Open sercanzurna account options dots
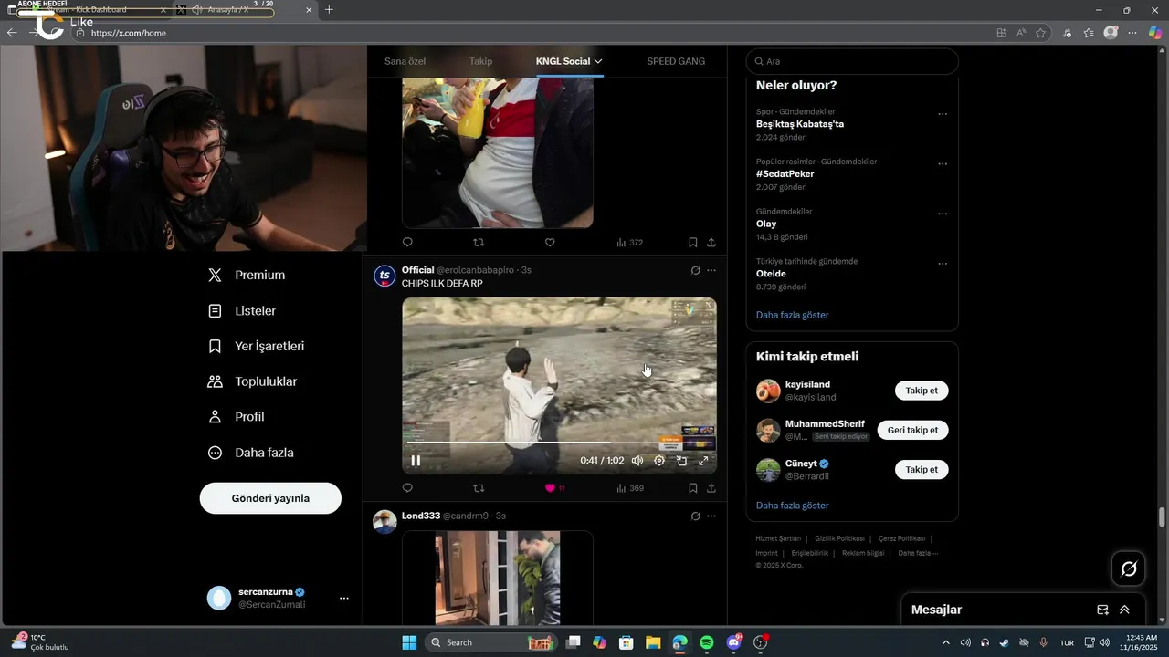Screen dimensions: 1169x657 (x=344, y=598)
